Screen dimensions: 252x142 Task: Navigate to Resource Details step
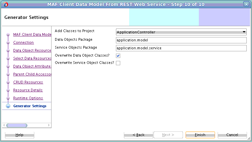pyautogui.click(x=28, y=90)
